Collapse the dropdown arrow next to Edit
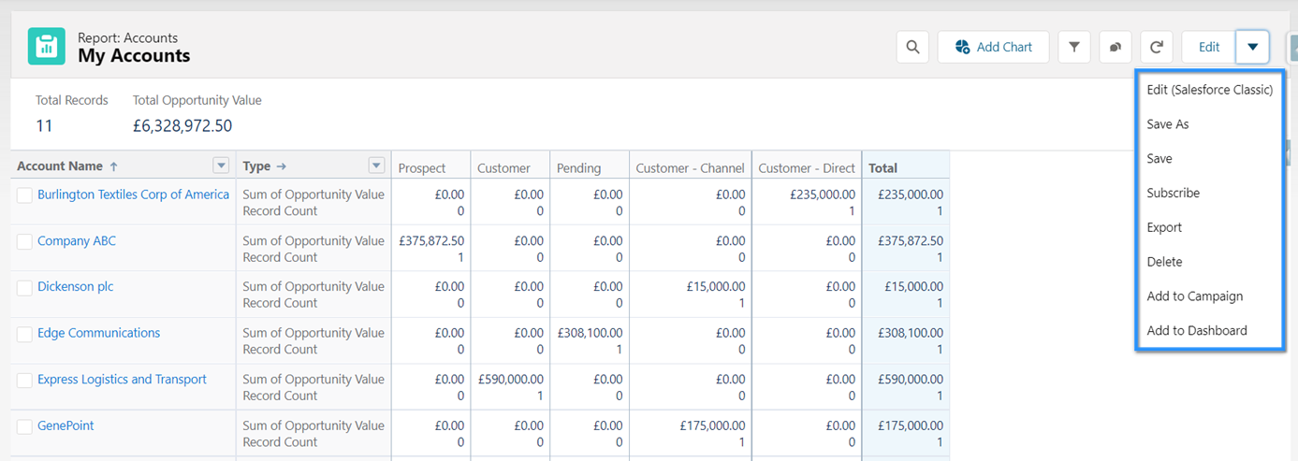The height and width of the screenshot is (461, 1298). pos(1252,47)
